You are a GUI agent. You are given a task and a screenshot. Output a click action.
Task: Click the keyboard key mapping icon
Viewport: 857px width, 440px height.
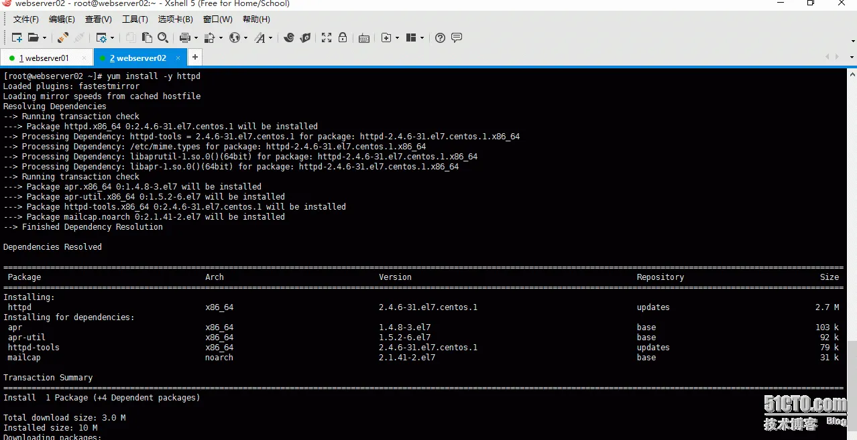364,38
